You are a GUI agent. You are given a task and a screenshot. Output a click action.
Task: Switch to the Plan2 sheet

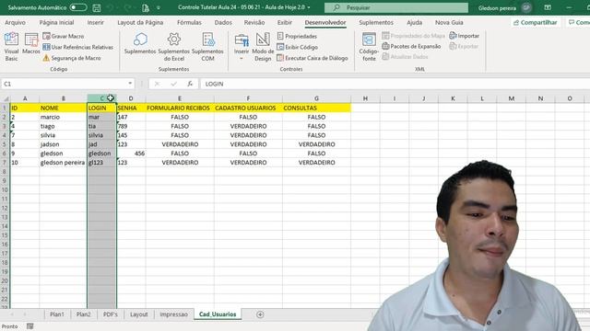[83, 314]
